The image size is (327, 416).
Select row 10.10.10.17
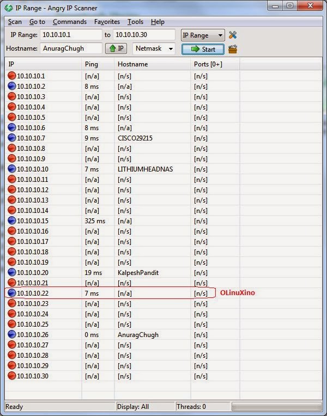pyautogui.click(x=163, y=241)
